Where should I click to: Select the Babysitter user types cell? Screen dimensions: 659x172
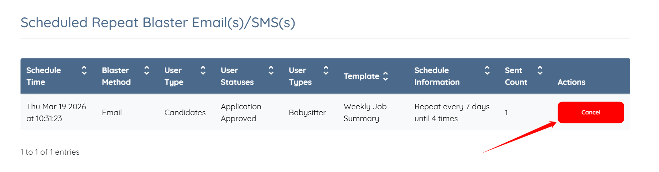click(x=307, y=113)
